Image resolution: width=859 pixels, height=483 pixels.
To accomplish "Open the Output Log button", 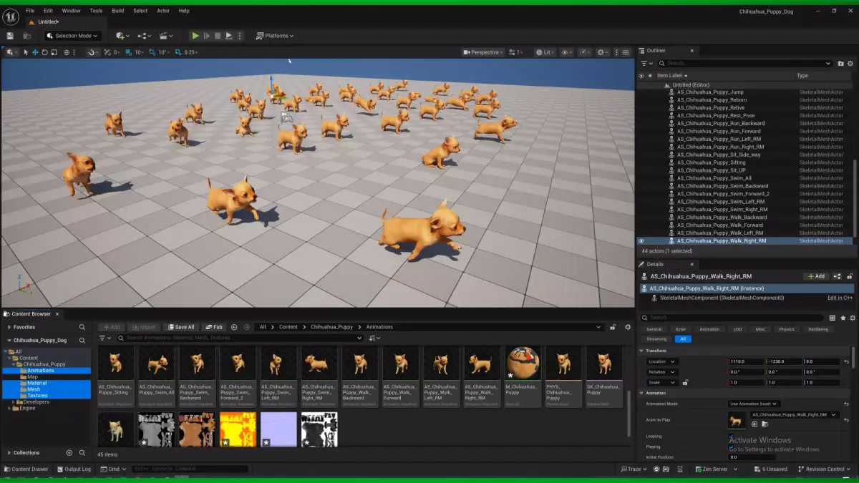I will coord(74,469).
